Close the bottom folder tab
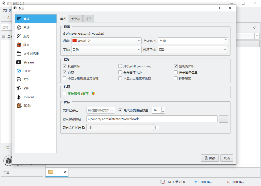The image size is (261, 186). 65,172
